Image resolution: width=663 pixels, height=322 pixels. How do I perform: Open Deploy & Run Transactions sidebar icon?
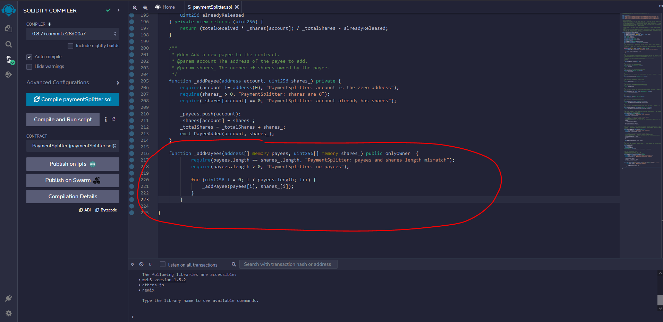[x=9, y=75]
